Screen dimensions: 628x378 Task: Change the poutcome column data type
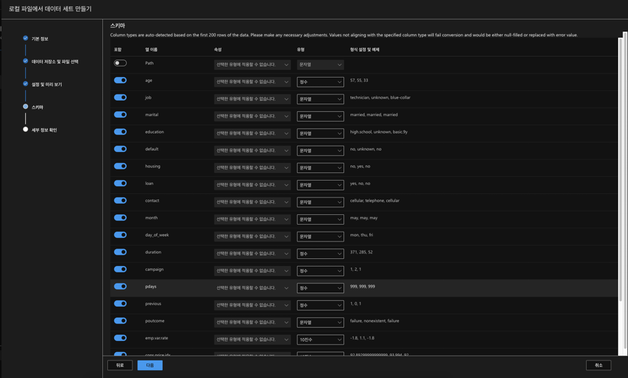tap(320, 323)
